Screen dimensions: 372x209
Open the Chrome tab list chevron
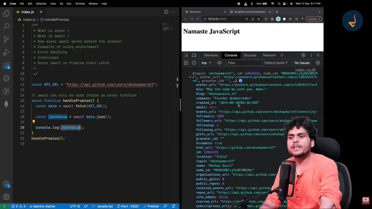pyautogui.click(x=319, y=12)
